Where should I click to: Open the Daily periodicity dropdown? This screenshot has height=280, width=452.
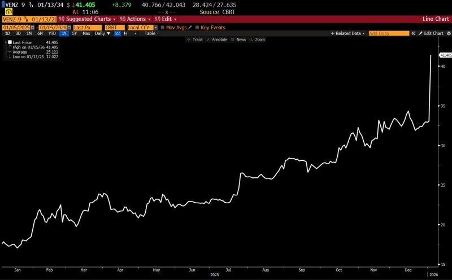coord(103,33)
